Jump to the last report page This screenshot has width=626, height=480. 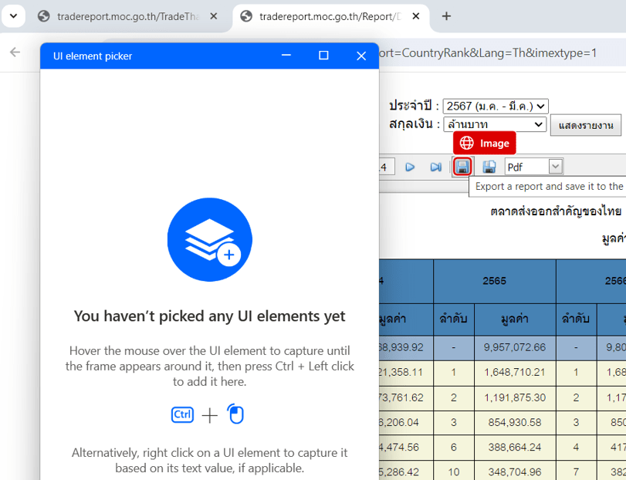[x=435, y=167]
